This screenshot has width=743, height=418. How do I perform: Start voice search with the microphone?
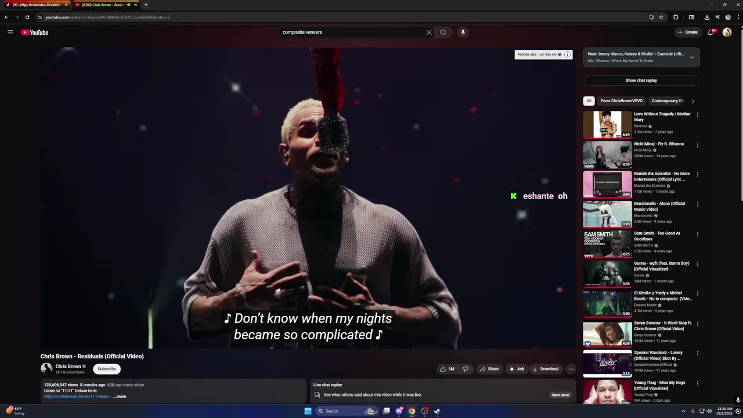(463, 33)
